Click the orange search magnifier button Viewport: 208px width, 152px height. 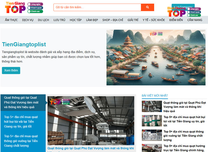(x=147, y=7)
